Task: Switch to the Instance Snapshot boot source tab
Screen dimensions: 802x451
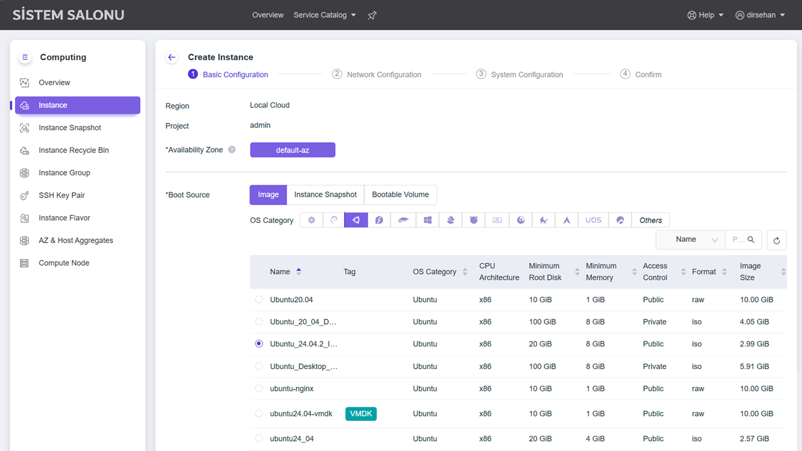Action: coord(325,195)
